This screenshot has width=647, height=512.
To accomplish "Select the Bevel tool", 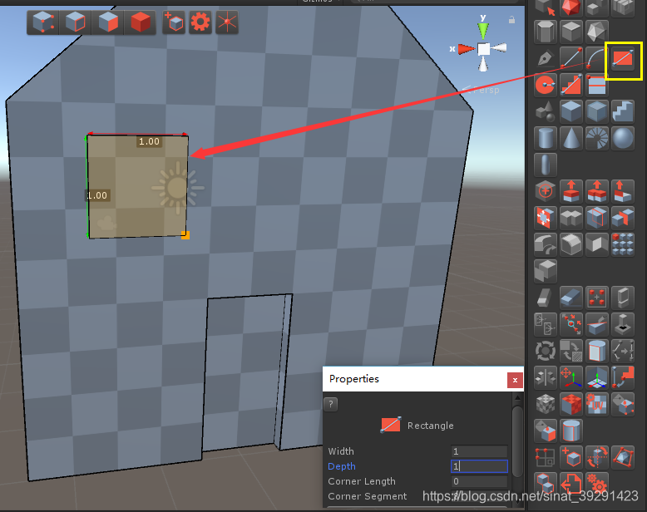I will point(571,244).
